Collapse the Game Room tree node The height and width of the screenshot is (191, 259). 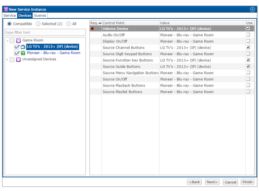(x=7, y=41)
